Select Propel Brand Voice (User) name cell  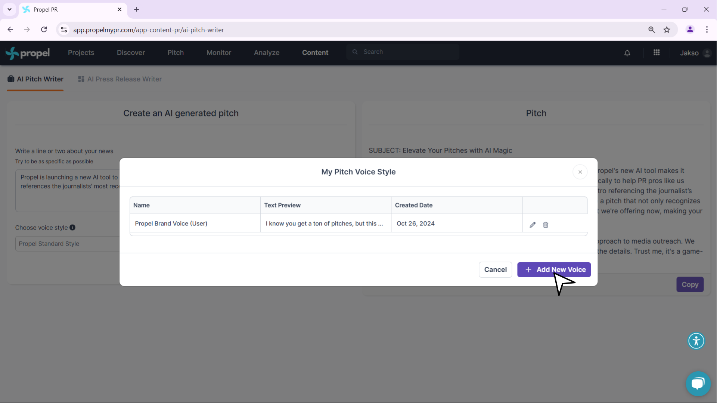(x=195, y=224)
